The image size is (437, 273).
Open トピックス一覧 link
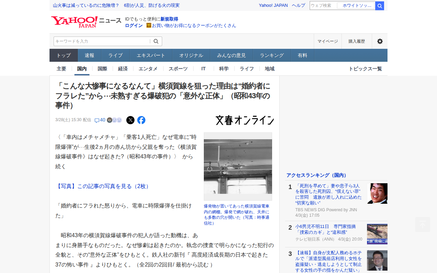click(365, 69)
